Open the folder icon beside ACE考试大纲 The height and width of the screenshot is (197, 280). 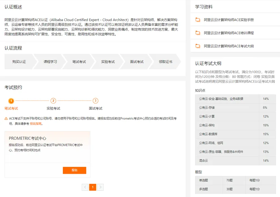[198, 46]
